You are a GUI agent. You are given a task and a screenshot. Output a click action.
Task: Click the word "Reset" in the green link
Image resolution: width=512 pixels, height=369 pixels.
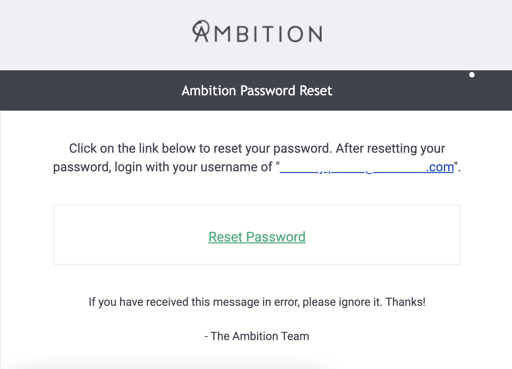click(x=225, y=237)
